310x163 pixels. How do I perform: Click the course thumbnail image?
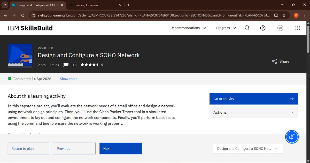coord(20,56)
